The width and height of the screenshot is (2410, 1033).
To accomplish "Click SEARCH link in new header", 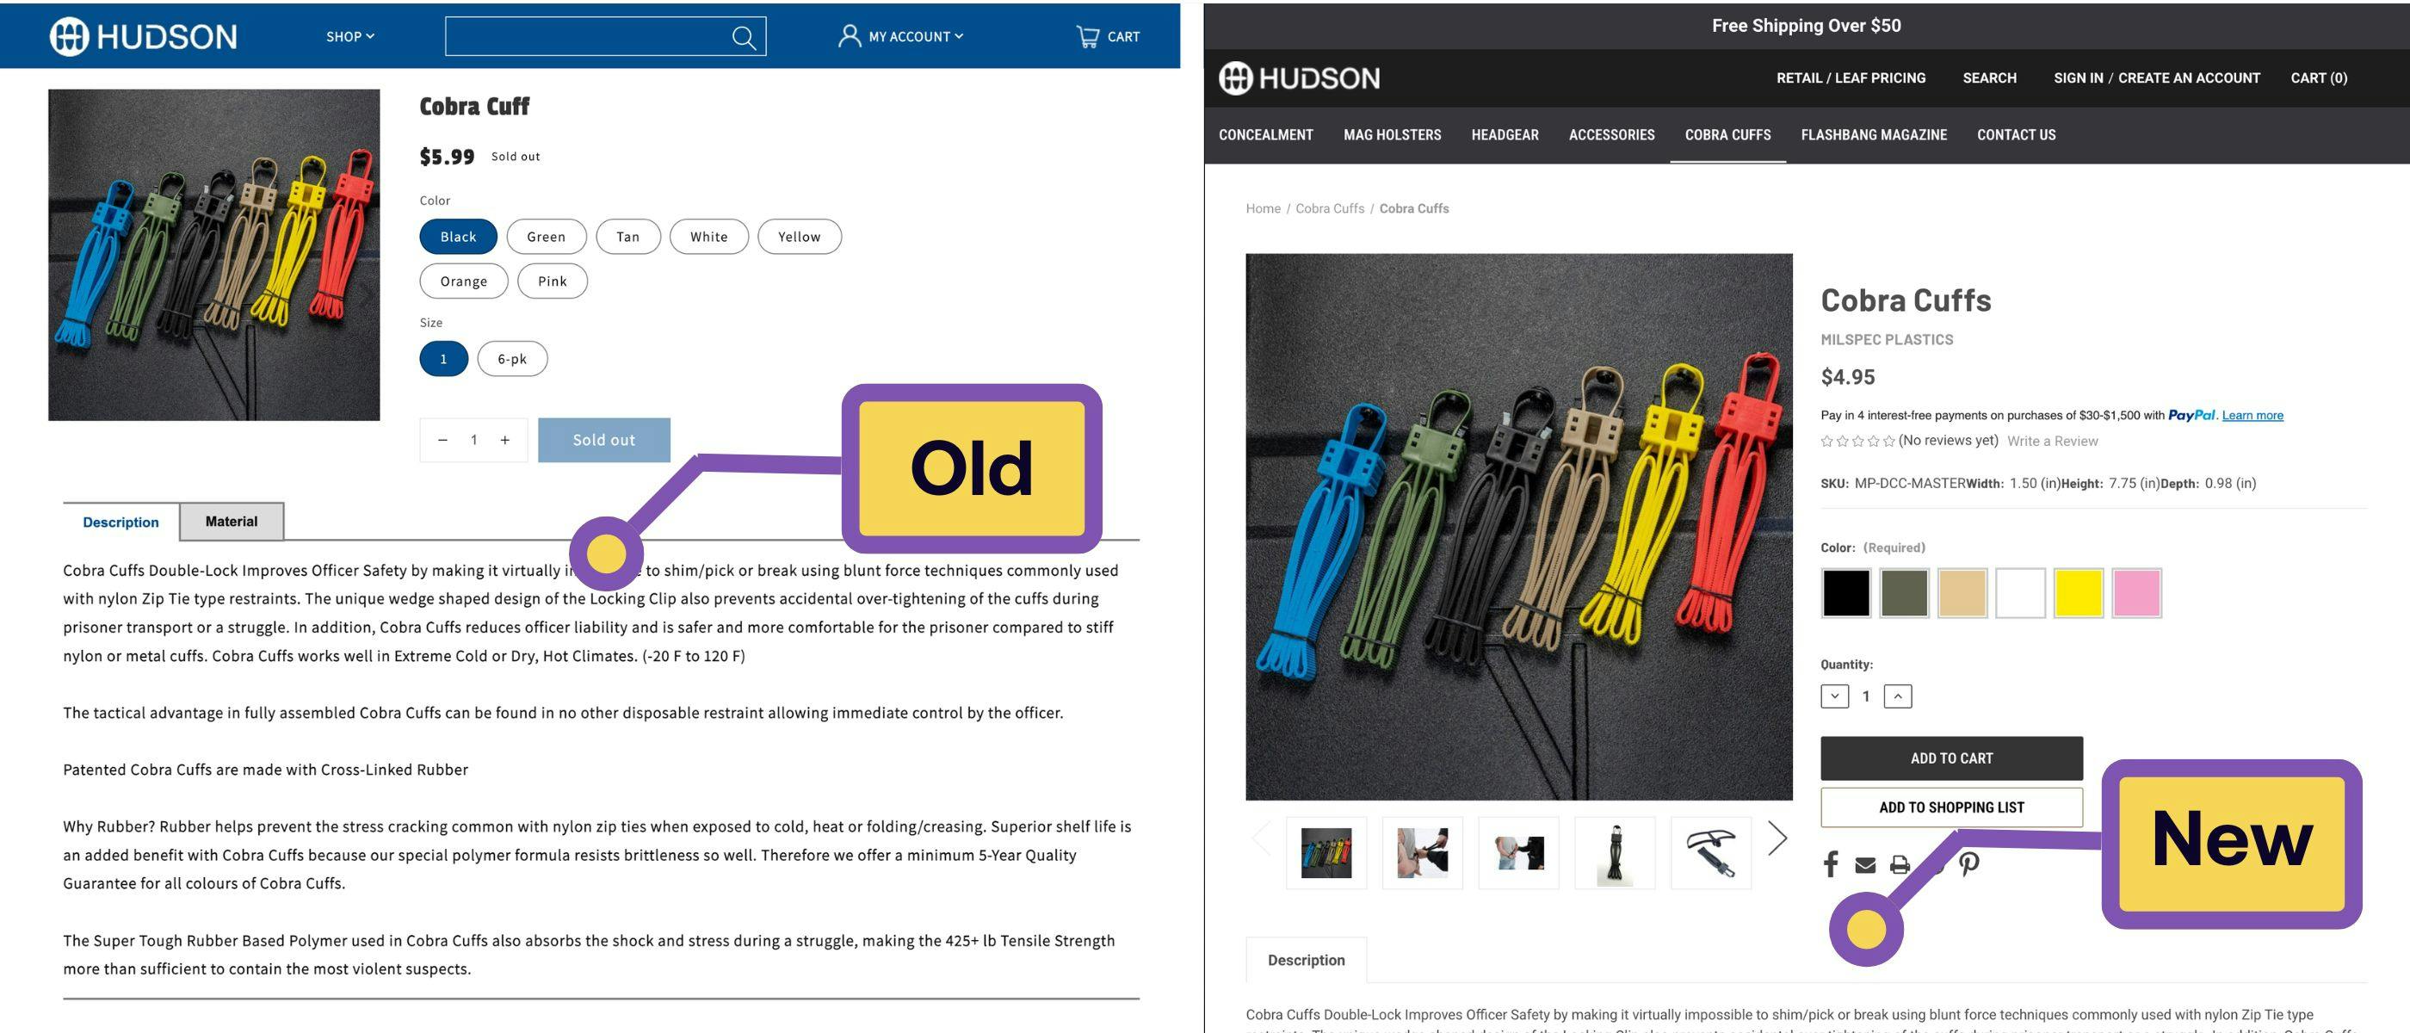I will click(x=1989, y=77).
